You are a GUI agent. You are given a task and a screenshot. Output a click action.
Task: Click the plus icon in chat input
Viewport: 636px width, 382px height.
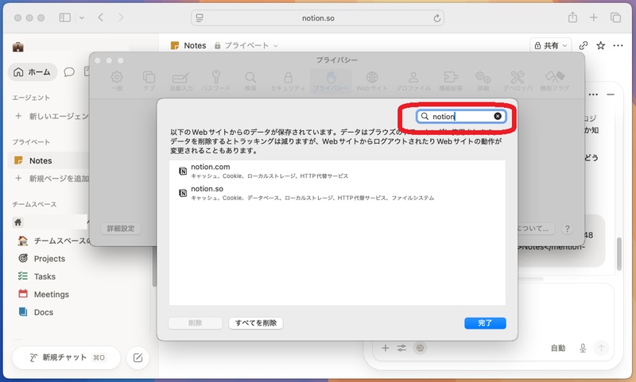click(386, 348)
